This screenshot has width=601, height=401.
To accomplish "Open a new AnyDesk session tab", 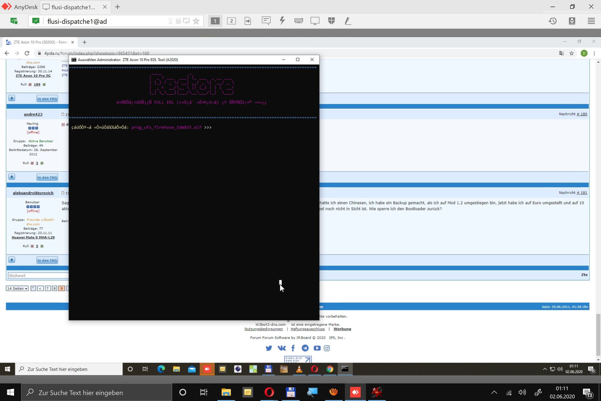I will [x=117, y=7].
